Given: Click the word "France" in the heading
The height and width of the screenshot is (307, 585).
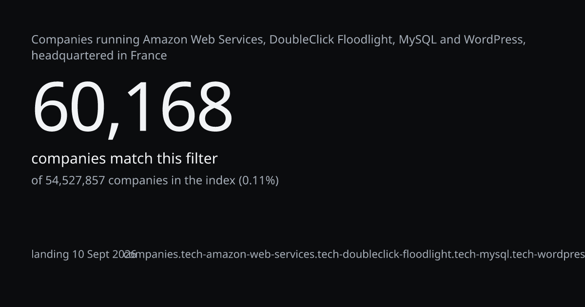Looking at the screenshot, I should click(148, 56).
